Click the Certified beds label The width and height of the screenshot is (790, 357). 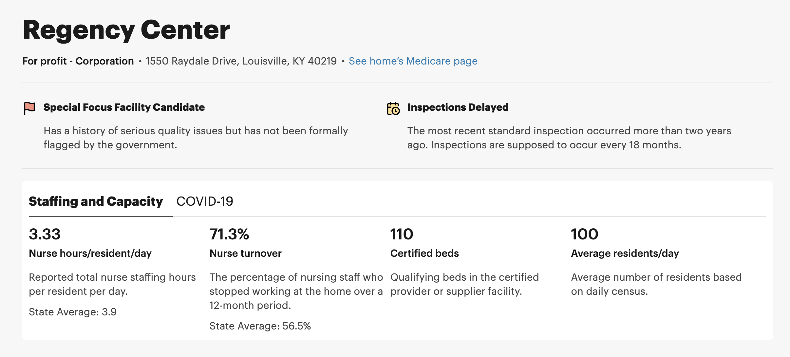click(424, 253)
